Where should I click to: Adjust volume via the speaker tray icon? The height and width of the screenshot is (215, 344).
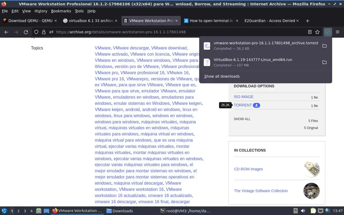(303, 211)
